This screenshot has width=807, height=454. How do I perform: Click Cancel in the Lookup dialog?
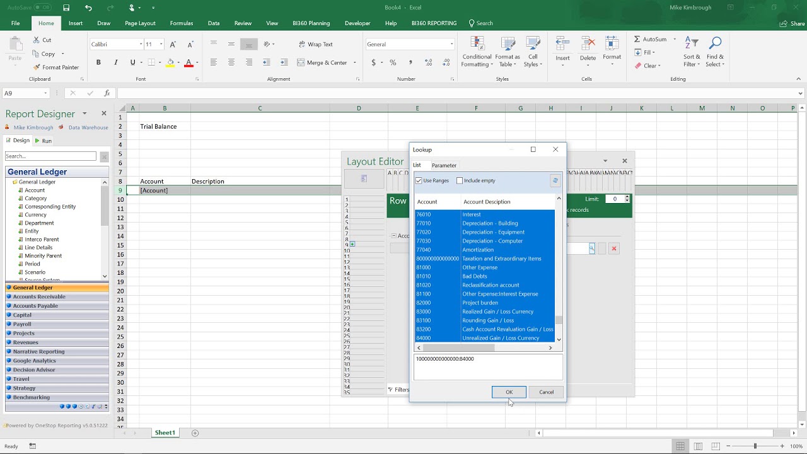point(546,392)
